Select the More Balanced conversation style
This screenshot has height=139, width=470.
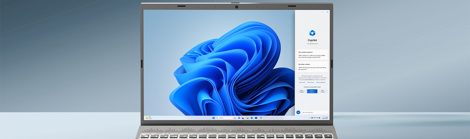coord(312,91)
